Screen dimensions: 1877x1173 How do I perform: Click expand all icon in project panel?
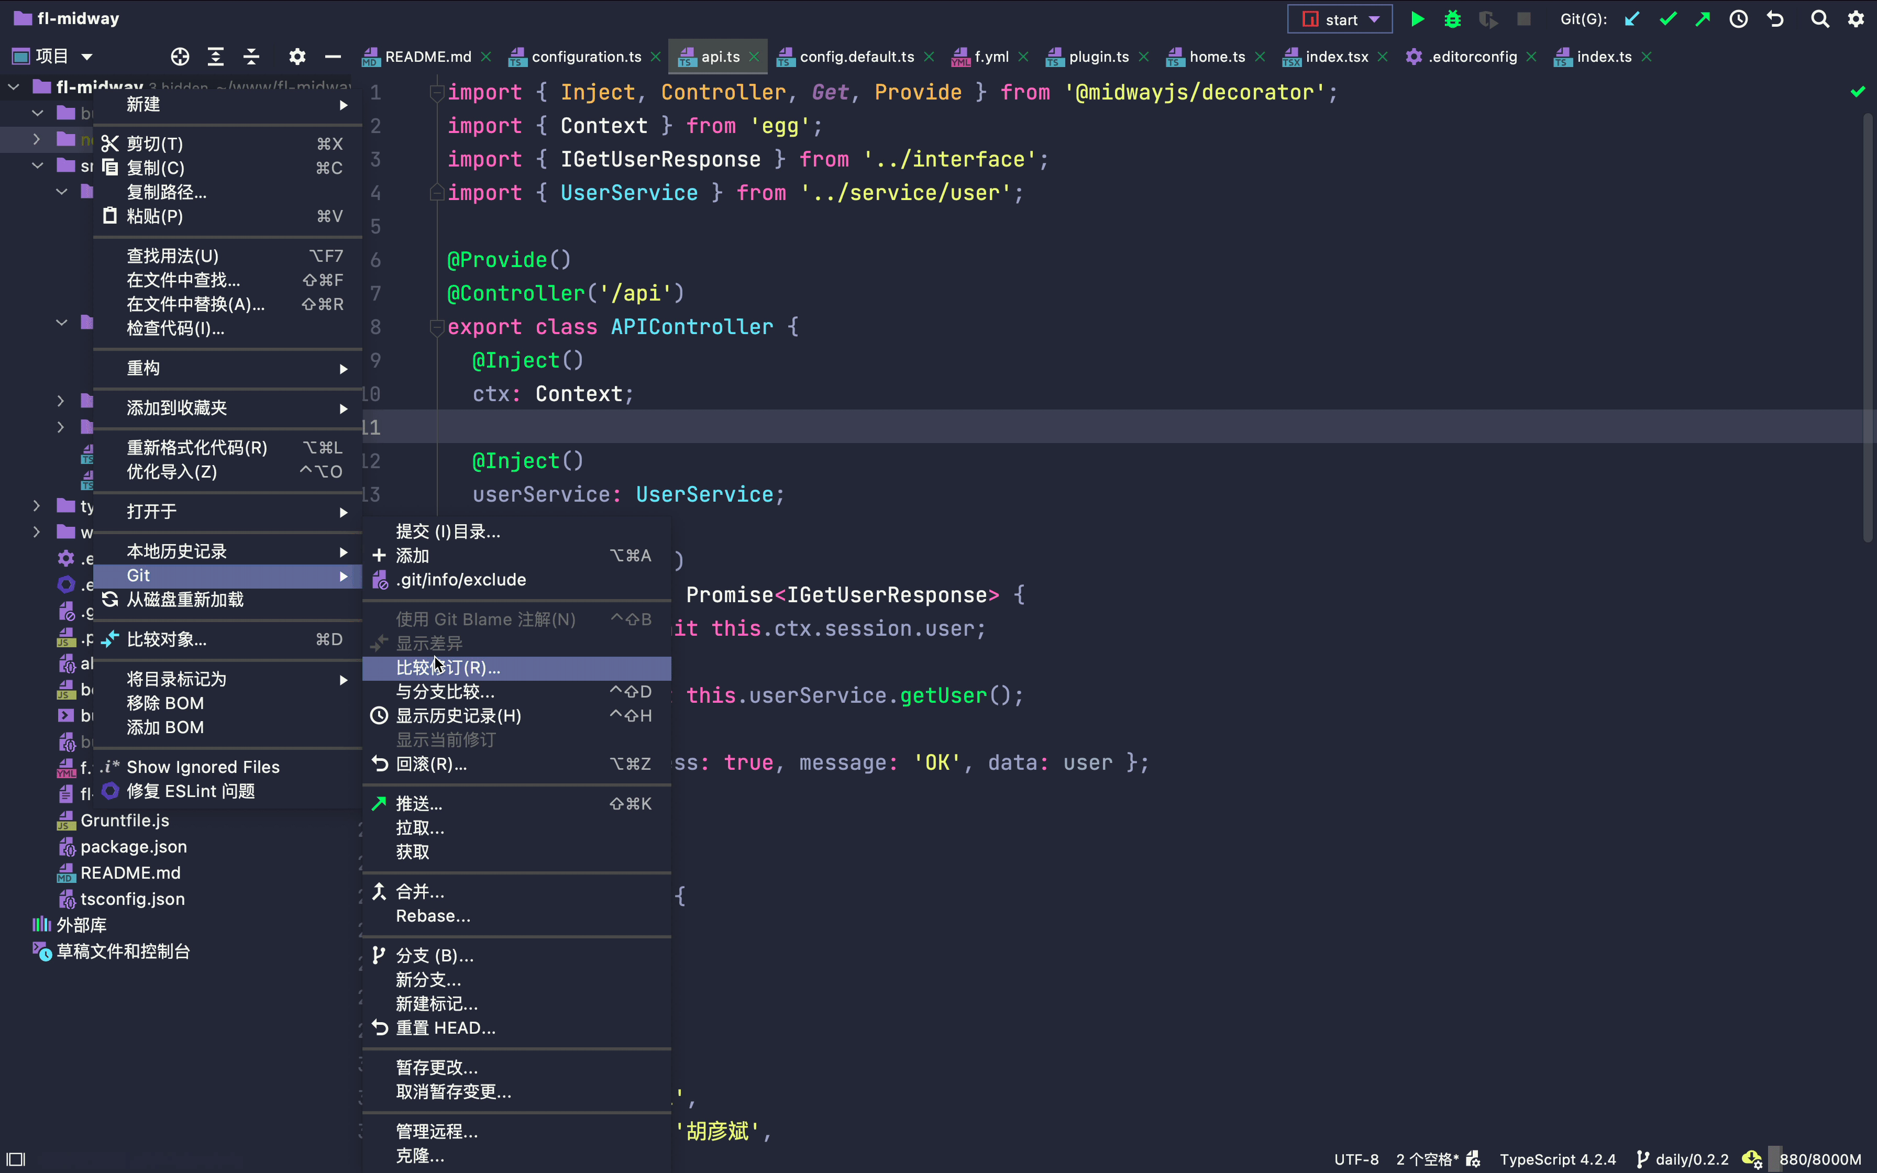[x=216, y=57]
